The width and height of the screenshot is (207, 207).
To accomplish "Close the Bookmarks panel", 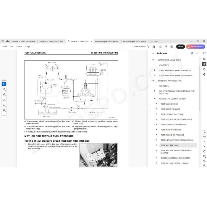I will pyautogui.click(x=153, y=53).
